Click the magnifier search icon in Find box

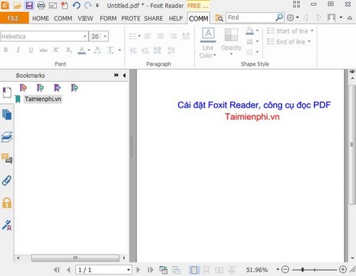click(279, 17)
